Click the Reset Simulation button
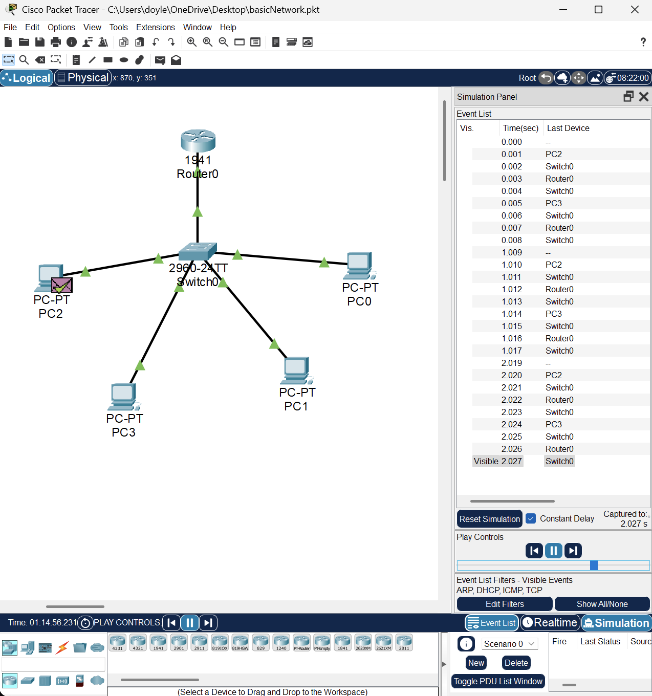Screen dimensions: 652x696 490,519
